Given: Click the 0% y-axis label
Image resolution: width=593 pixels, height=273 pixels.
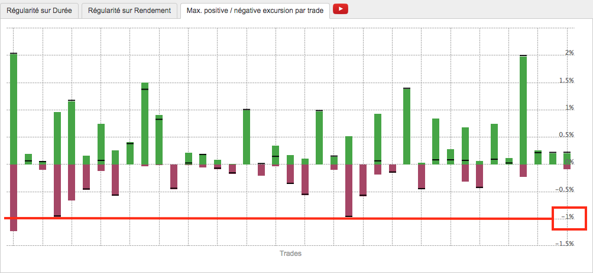Looking at the screenshot, I should [569, 162].
